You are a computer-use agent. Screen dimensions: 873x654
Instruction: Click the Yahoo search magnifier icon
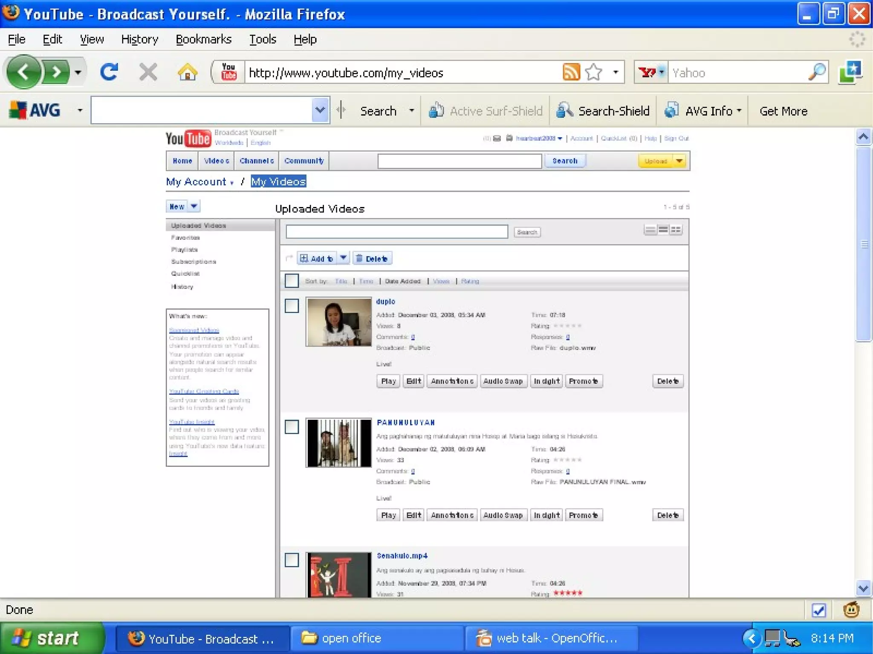[x=816, y=72]
